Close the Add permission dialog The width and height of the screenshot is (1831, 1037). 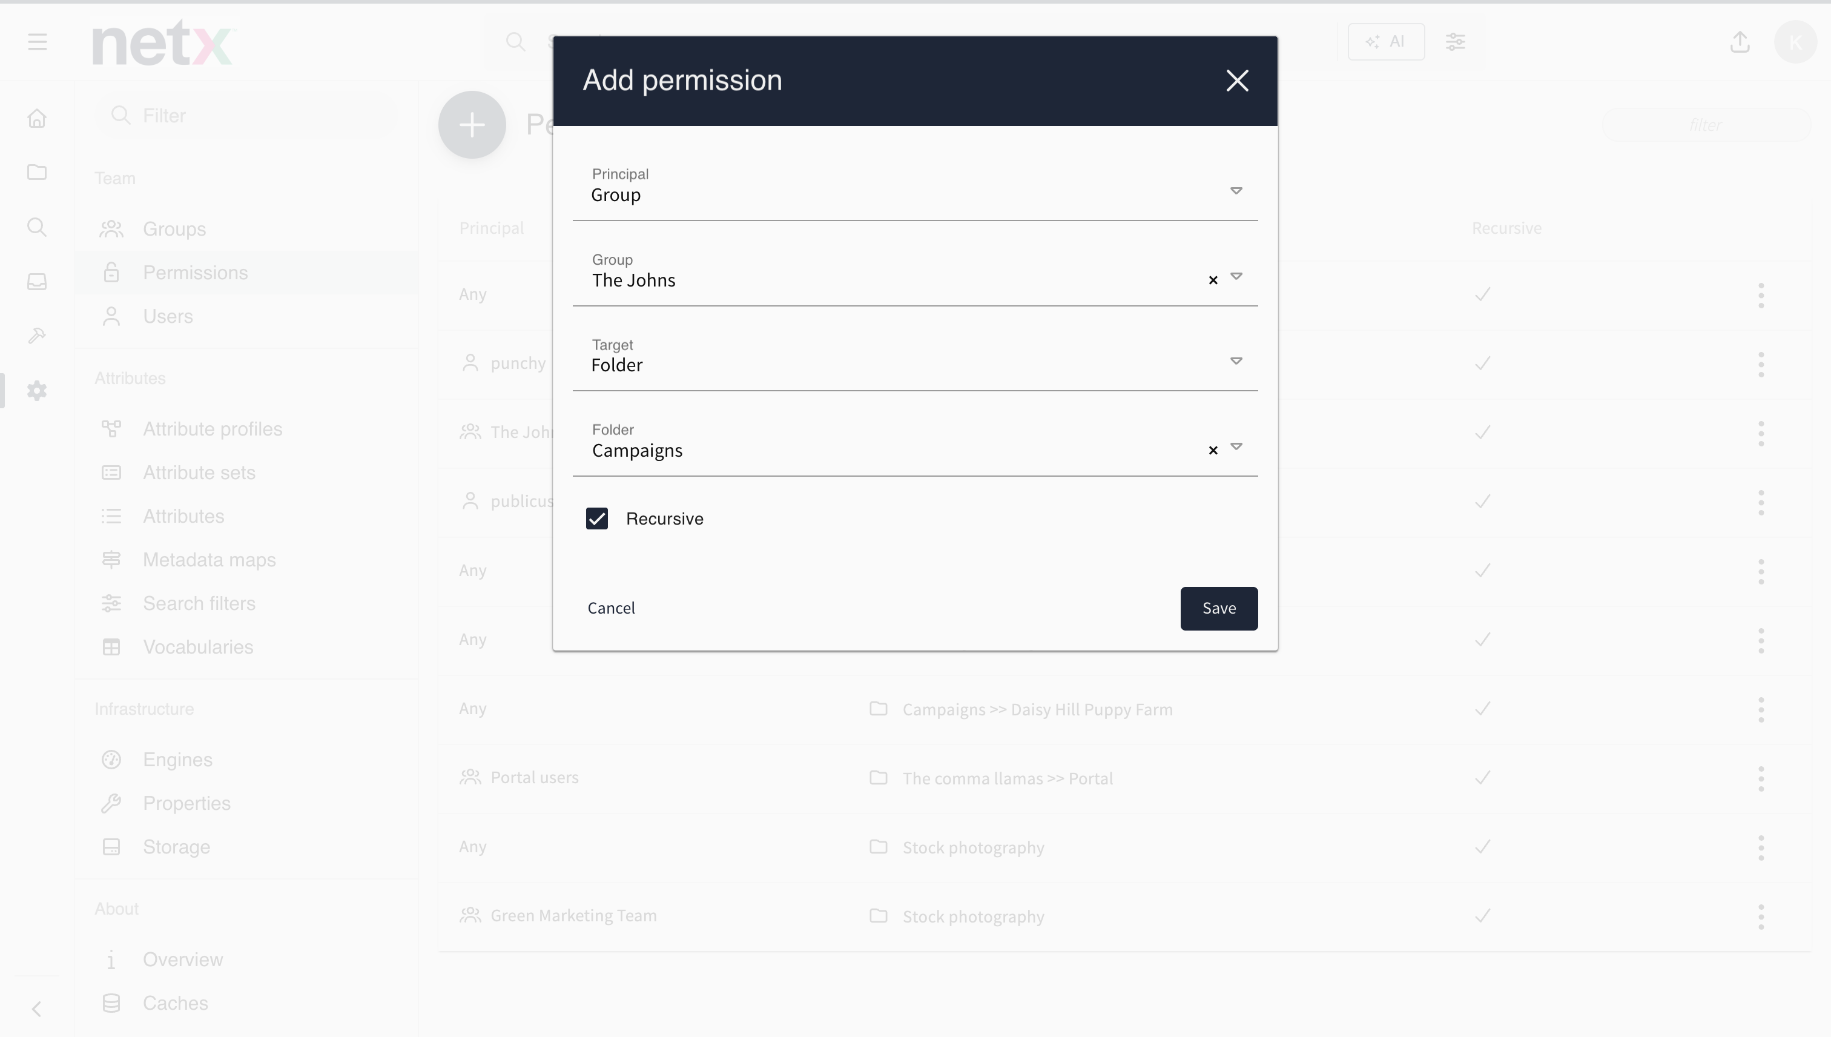click(x=1237, y=81)
